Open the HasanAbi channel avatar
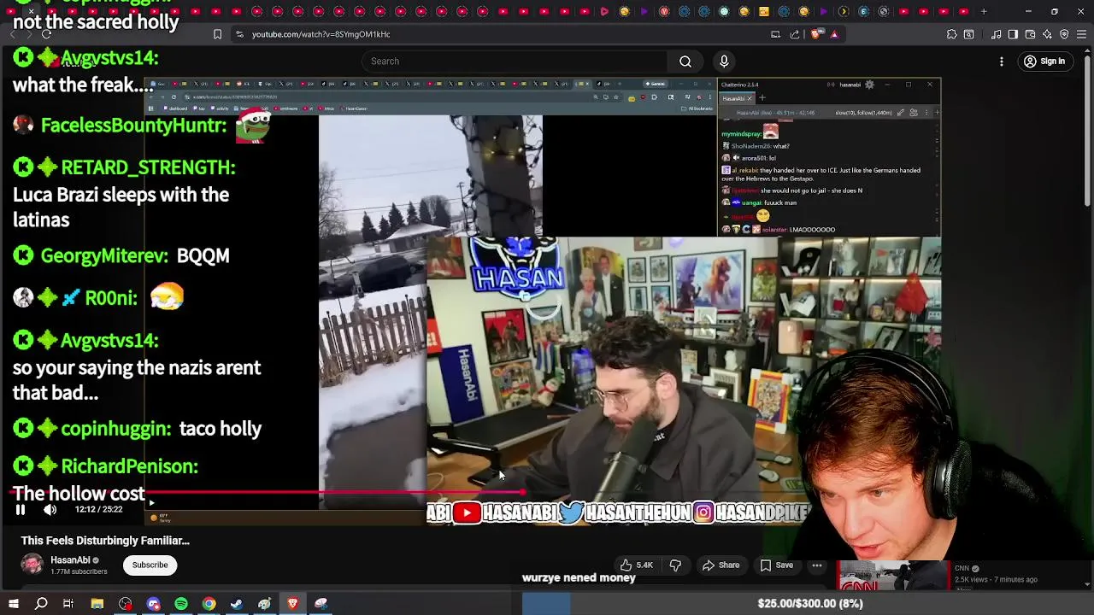 pyautogui.click(x=32, y=565)
